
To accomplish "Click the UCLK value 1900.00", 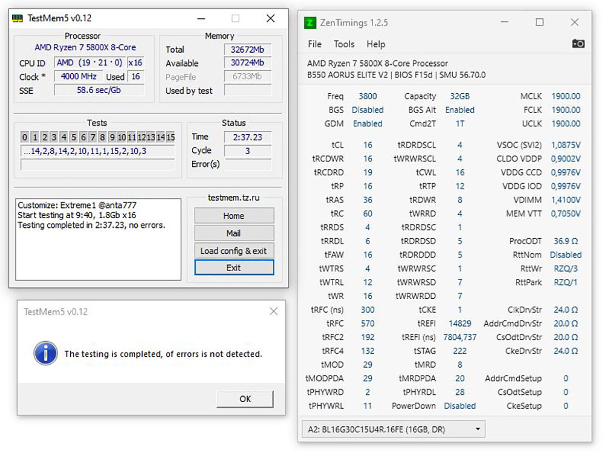I will 566,124.
